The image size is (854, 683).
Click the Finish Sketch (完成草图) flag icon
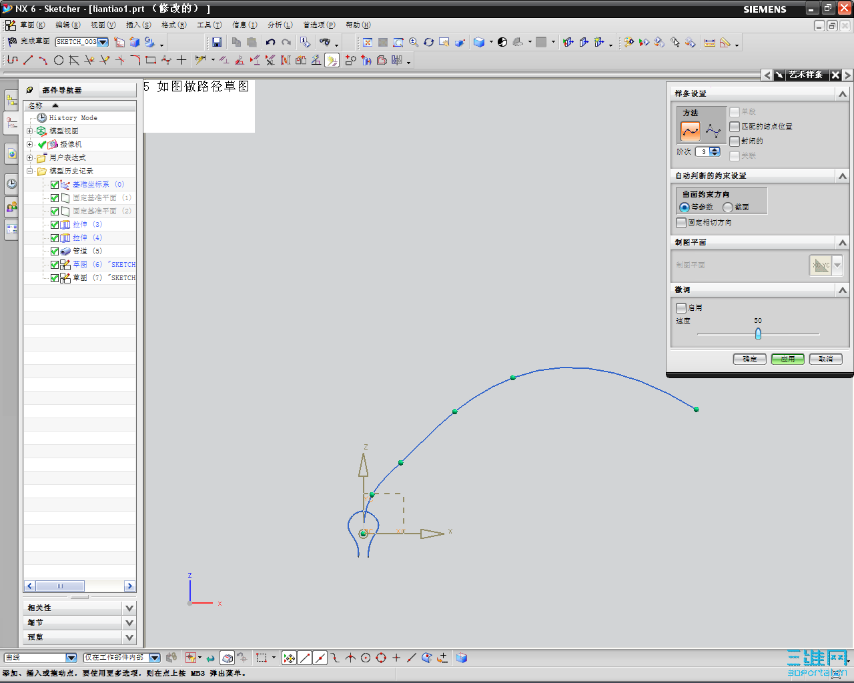click(12, 41)
